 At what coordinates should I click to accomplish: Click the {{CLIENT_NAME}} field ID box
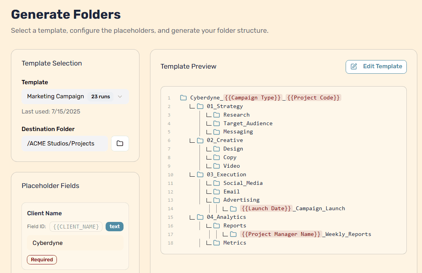tap(76, 227)
